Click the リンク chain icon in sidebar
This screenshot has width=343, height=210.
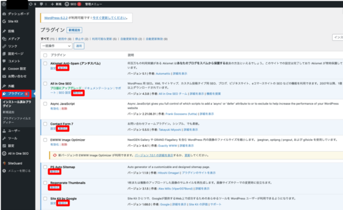tap(4, 46)
